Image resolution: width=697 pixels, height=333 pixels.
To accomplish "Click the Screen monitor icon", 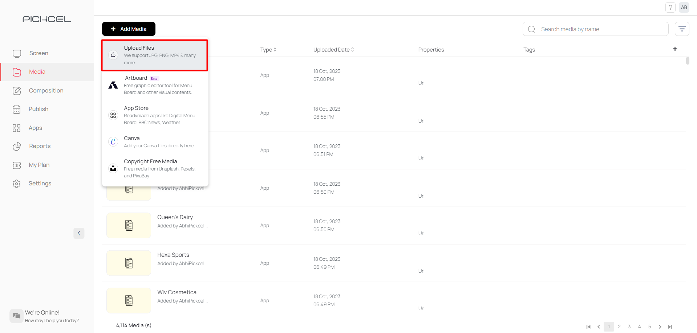I will pyautogui.click(x=17, y=54).
